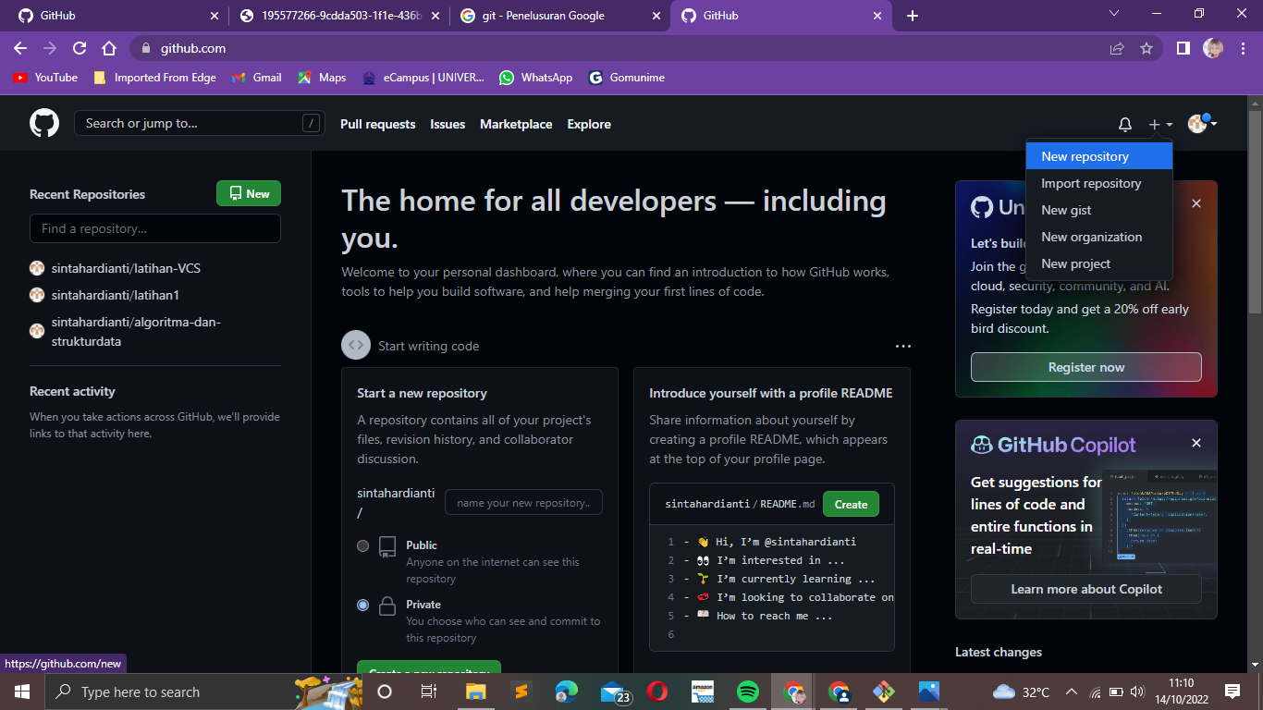Click the WhatsApp bookmark icon
Image resolution: width=1263 pixels, height=710 pixels.
507,78
